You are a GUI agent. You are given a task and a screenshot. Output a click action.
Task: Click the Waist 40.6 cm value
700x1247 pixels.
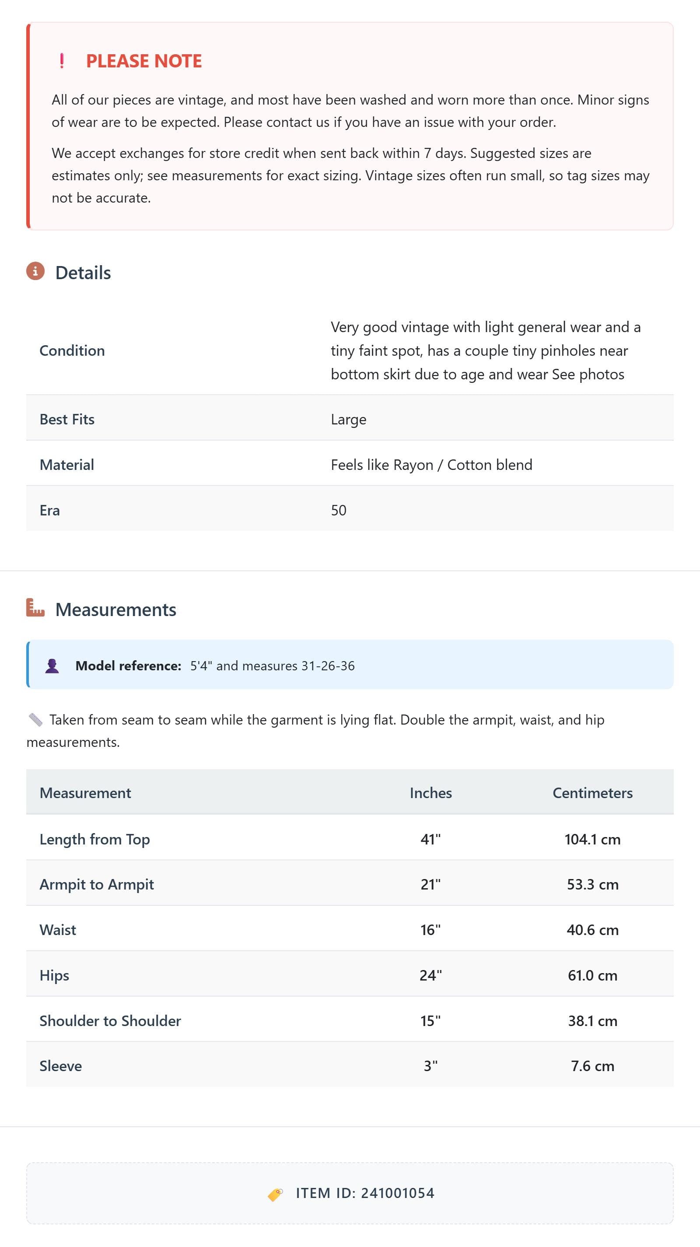[592, 930]
